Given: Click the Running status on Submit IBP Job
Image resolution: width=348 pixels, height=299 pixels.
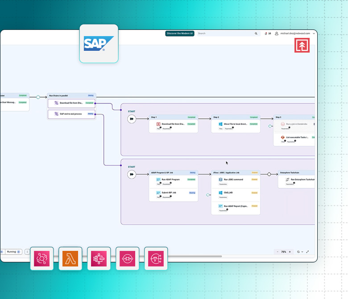Looking at the screenshot, I should [192, 193].
